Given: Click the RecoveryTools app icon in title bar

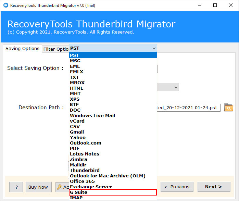Looking at the screenshot, I should pyautogui.click(x=6, y=5).
